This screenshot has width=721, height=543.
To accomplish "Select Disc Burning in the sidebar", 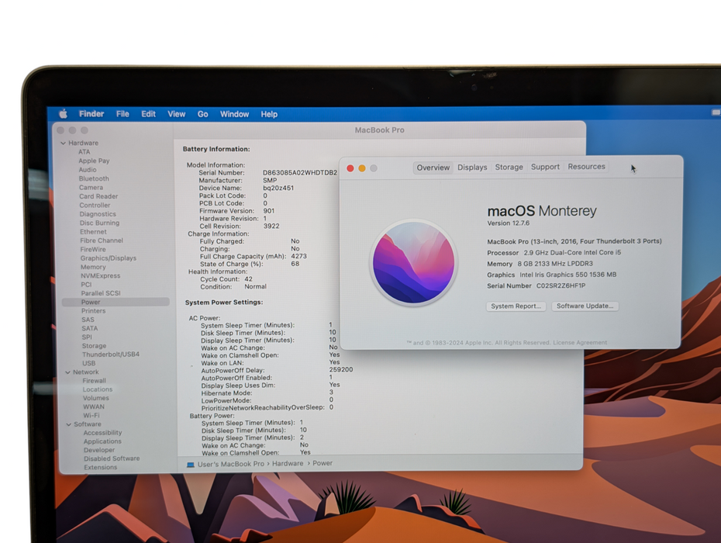I will 99,223.
